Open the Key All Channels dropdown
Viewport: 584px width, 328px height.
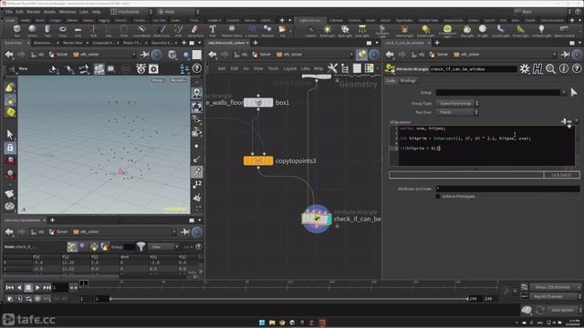(x=556, y=296)
